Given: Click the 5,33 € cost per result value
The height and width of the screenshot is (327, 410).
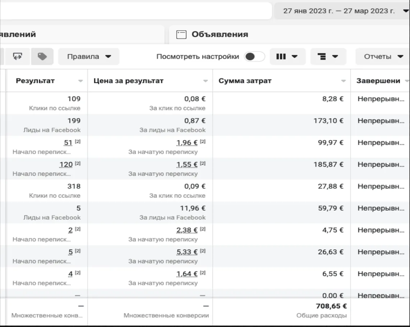Looking at the screenshot, I should 187,252.
